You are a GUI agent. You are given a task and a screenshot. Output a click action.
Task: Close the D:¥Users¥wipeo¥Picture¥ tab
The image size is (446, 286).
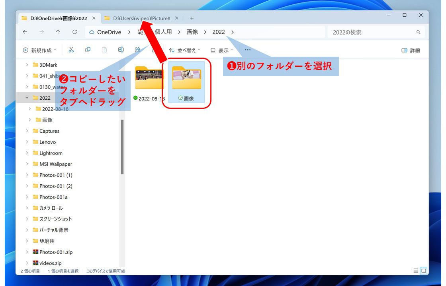177,18
